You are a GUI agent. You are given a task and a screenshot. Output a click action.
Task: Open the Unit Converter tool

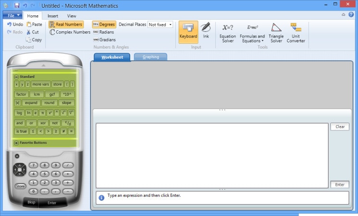coord(296,33)
